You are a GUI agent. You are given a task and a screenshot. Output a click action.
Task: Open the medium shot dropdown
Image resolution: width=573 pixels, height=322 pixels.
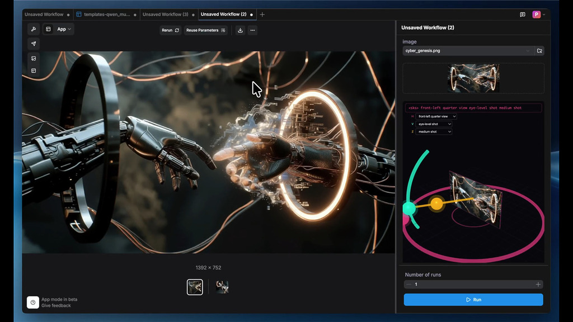coord(434,132)
